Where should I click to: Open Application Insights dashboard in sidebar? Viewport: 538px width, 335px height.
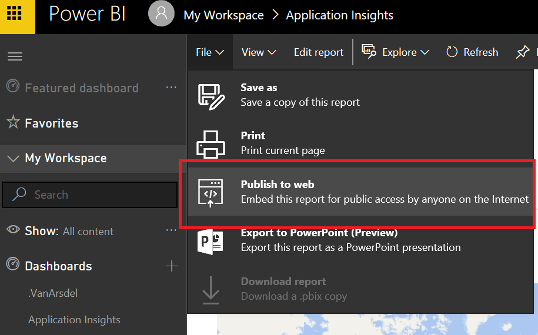(x=74, y=320)
